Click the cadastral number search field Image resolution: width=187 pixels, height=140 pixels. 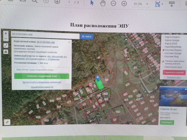click(x=45, y=35)
